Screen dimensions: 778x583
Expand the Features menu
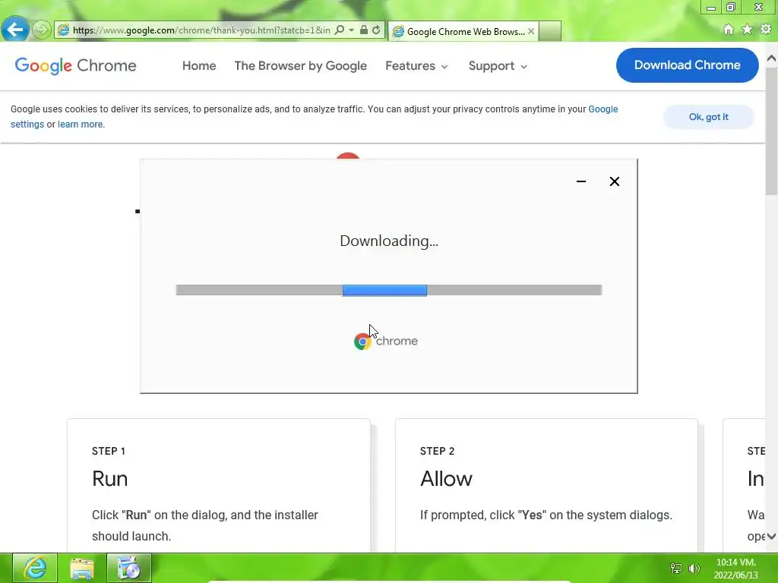tap(416, 66)
